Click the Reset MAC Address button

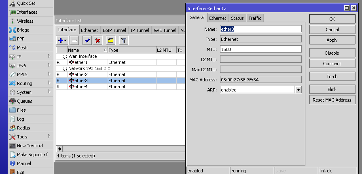pos(332,100)
